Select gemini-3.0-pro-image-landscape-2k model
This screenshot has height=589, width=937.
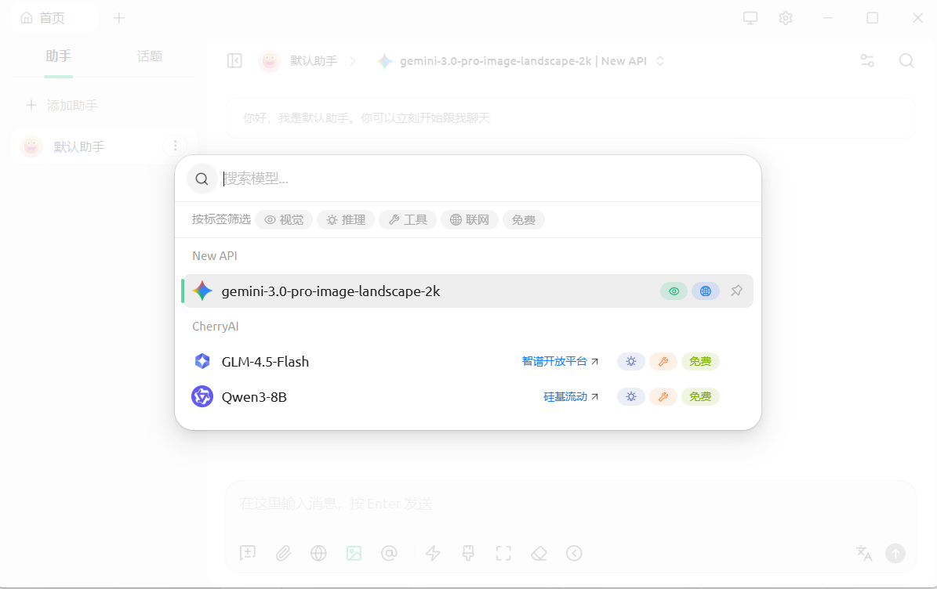467,291
